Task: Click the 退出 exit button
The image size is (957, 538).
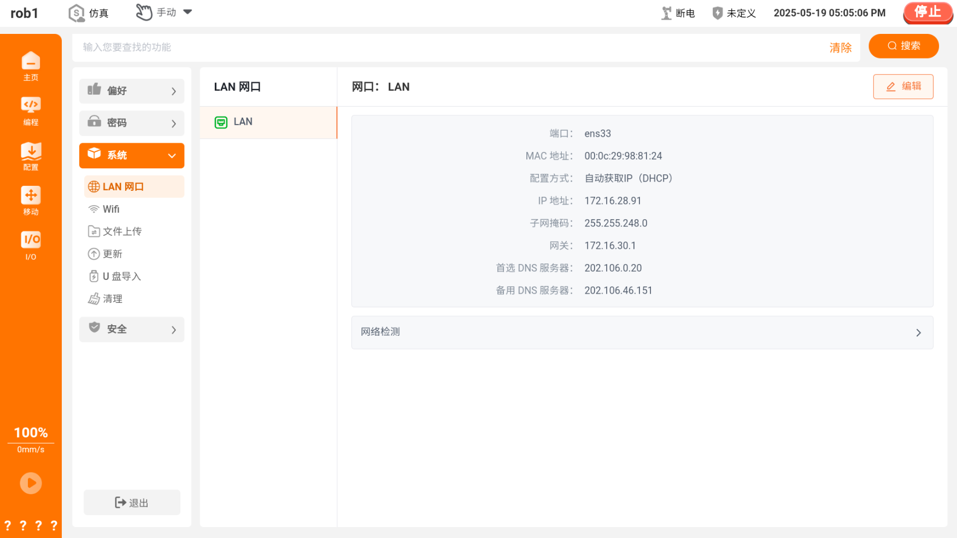Action: 132,502
